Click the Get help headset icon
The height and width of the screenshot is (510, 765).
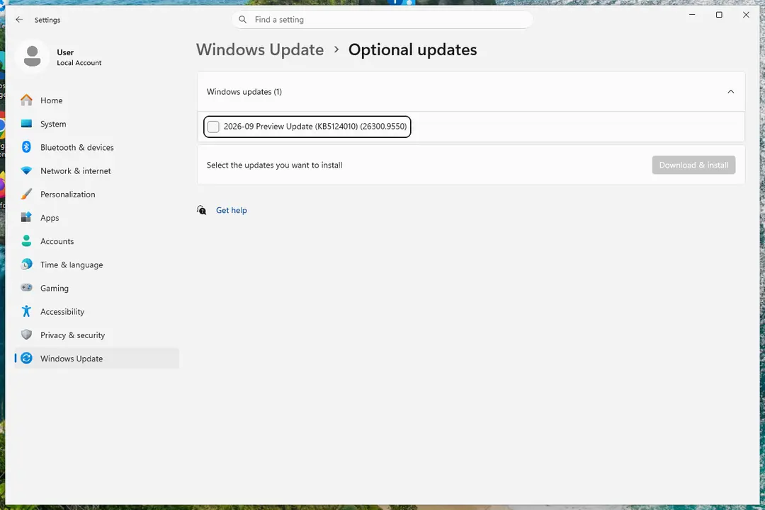click(201, 210)
